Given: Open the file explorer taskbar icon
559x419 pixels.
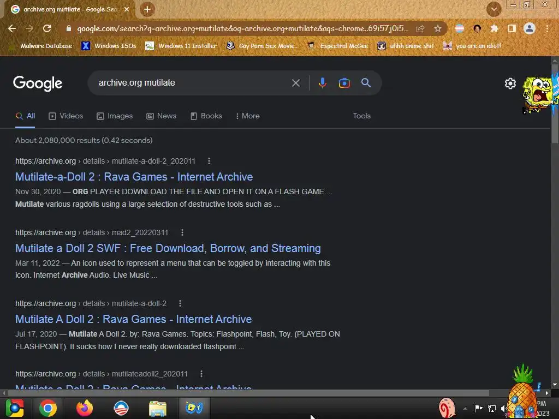Looking at the screenshot, I should pos(158,408).
